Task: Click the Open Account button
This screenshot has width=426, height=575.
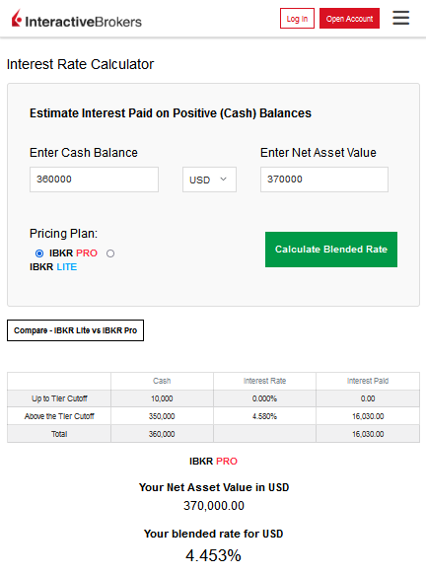Action: 349,19
